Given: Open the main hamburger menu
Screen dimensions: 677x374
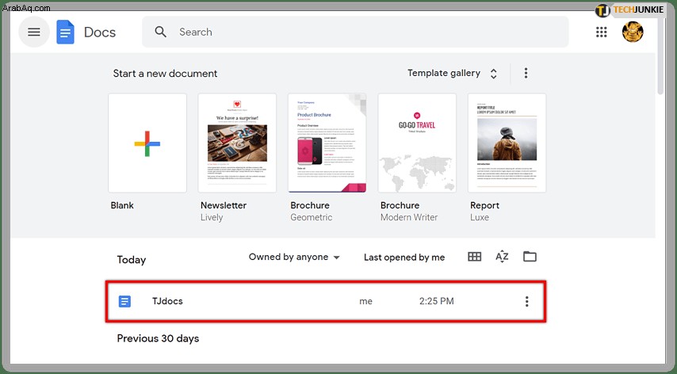Looking at the screenshot, I should (x=33, y=32).
